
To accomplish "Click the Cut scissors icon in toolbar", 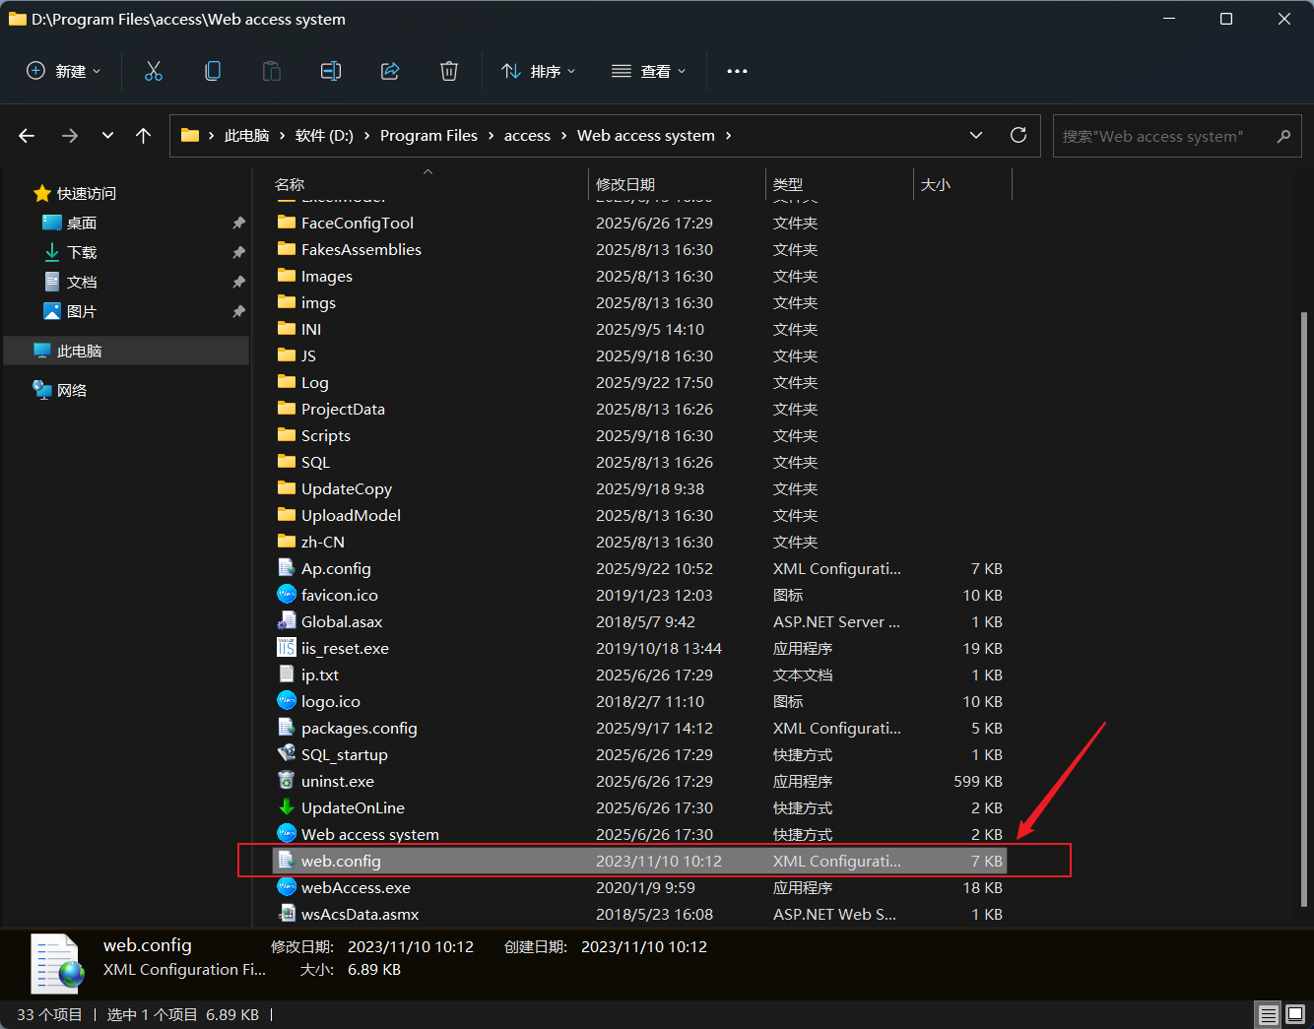I will [x=154, y=71].
